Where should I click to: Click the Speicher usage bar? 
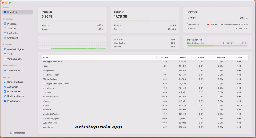coord(145,20)
